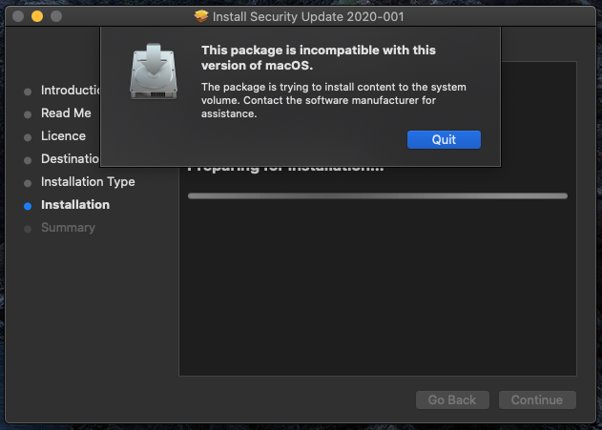Select the Summary step label

[68, 228]
